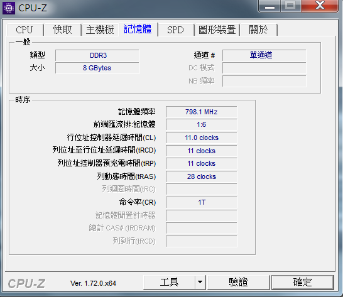
Task: Select the 主機板 tab
Action: (x=100, y=30)
